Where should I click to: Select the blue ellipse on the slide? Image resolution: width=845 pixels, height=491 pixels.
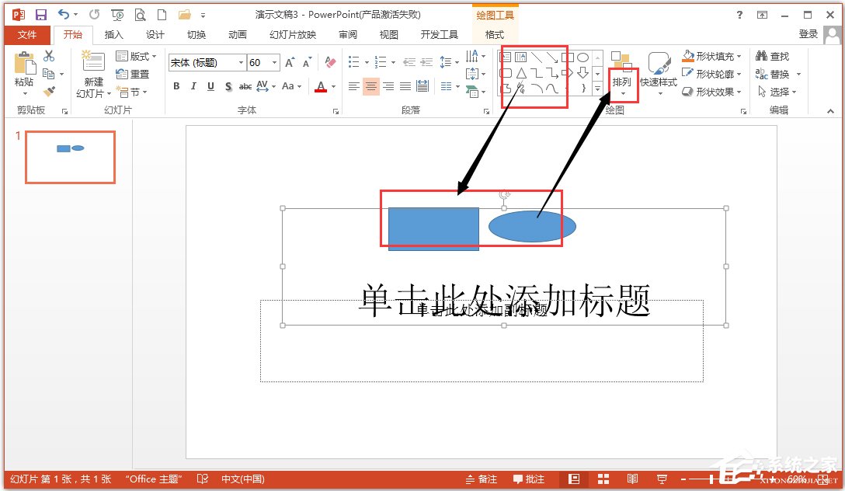coord(532,226)
